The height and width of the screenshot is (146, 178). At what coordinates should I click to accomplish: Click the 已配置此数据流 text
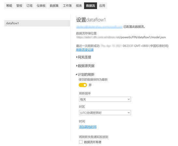tap(134, 27)
